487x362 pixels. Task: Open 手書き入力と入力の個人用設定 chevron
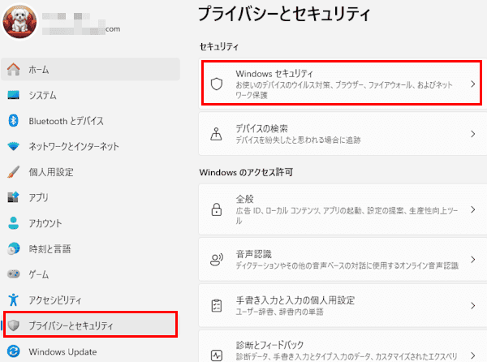click(x=472, y=305)
